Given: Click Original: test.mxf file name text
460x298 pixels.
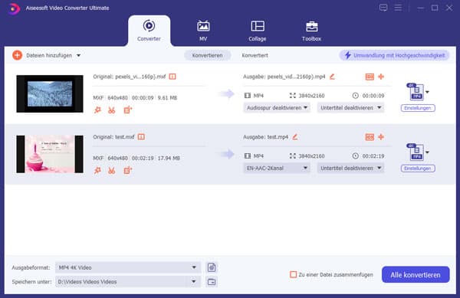Looking at the screenshot, I should pyautogui.click(x=113, y=137).
